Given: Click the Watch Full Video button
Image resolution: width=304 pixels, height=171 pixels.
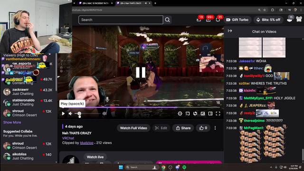Looking at the screenshot, I should click(x=133, y=128).
